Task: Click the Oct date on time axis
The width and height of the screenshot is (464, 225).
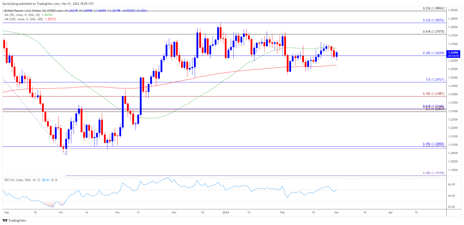Action: pos(61,212)
